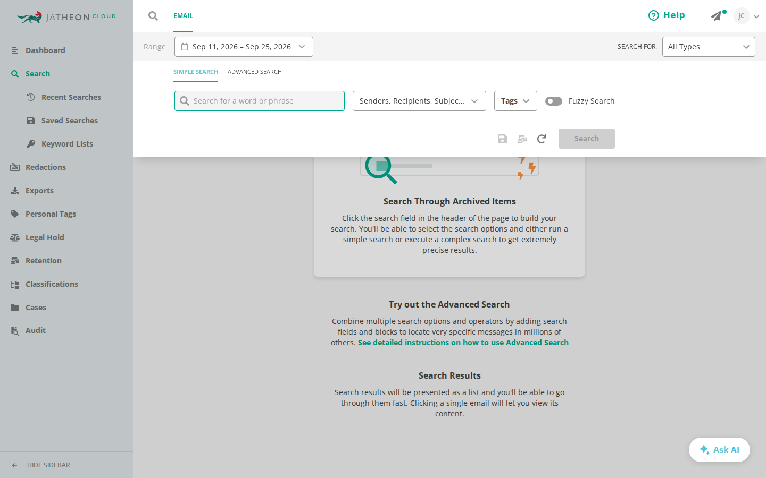Click the Retention sidebar icon
The height and width of the screenshot is (478, 766).
point(15,261)
